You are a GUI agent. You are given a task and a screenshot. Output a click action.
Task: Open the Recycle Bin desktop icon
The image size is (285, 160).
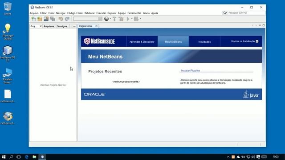(8, 8)
